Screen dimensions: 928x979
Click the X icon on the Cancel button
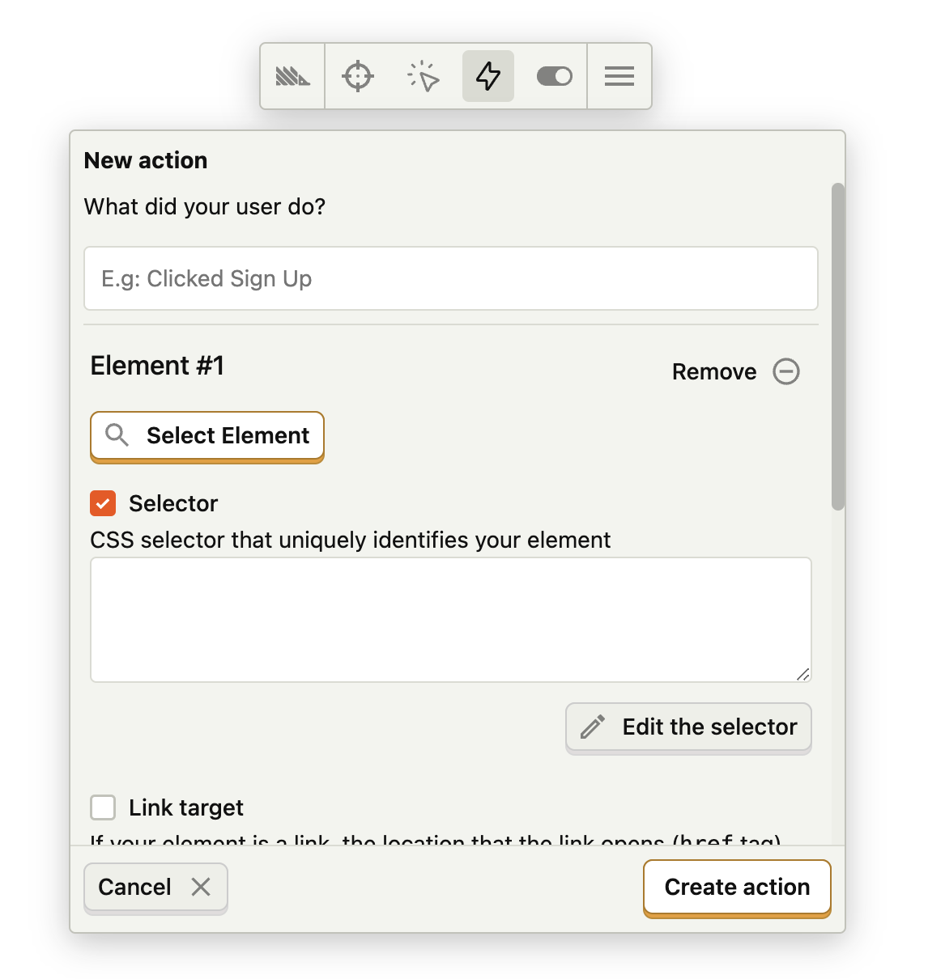202,887
